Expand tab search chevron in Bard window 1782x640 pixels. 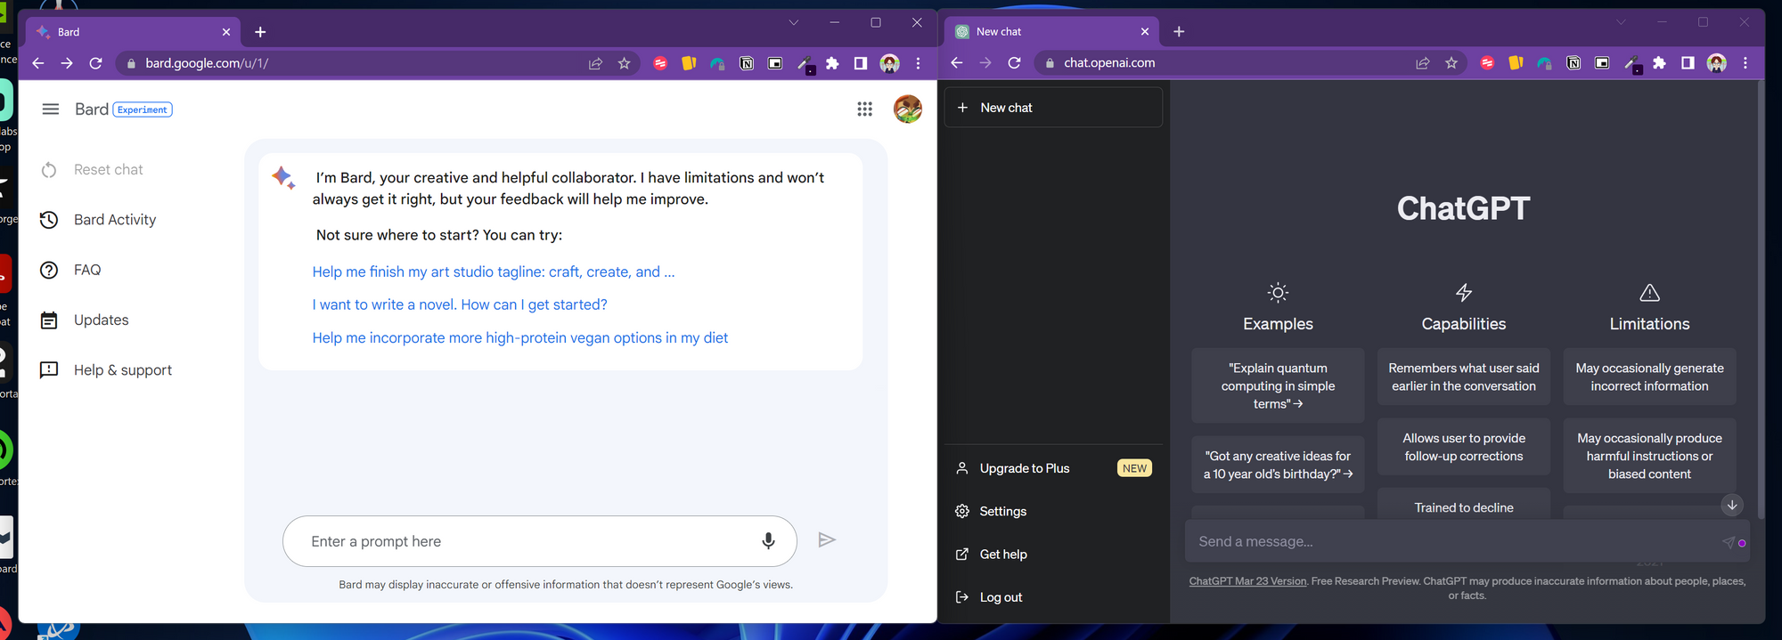click(793, 23)
